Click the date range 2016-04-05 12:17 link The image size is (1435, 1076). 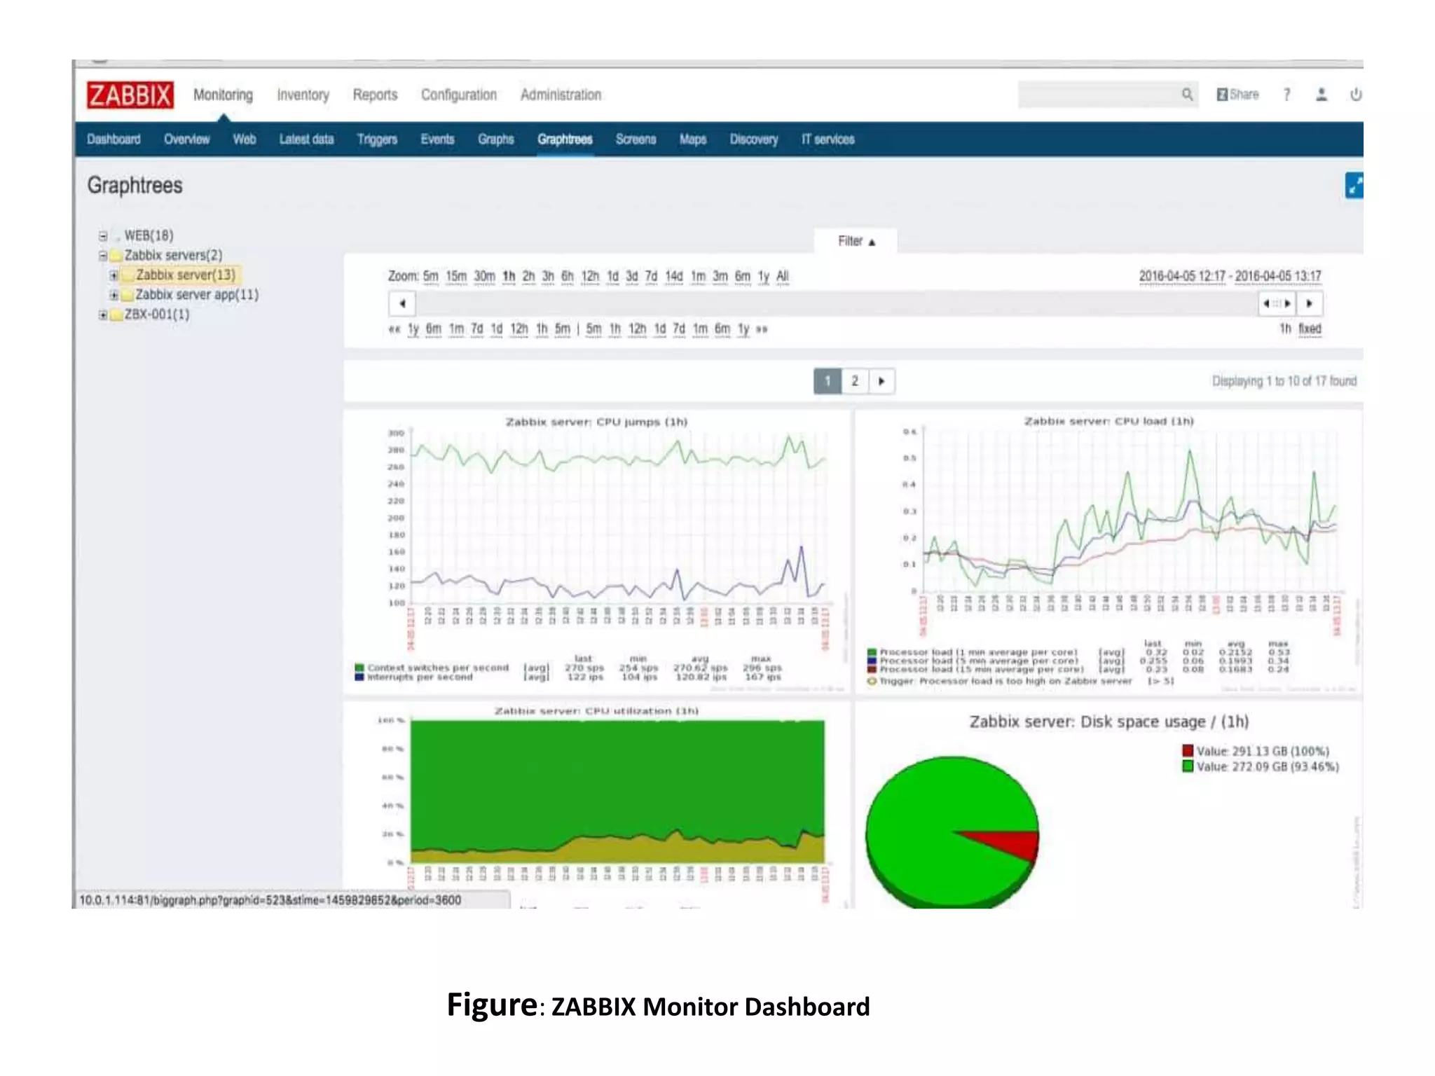coord(1182,276)
